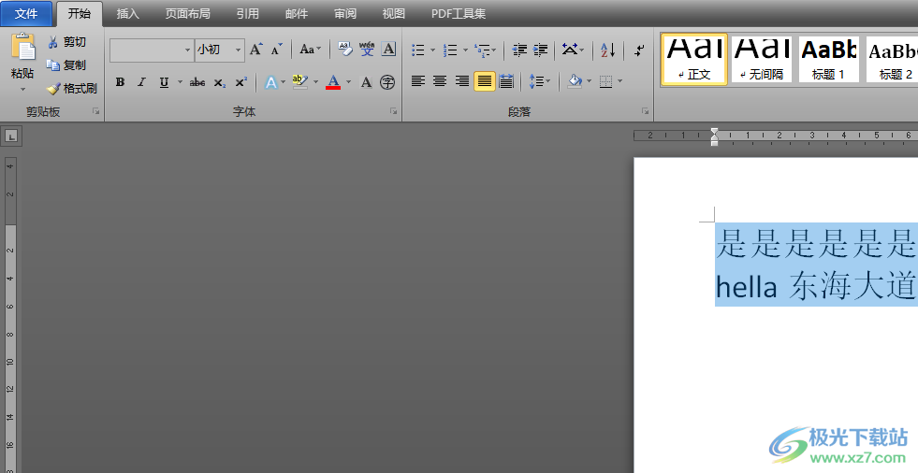This screenshot has width=918, height=473.
Task: Switch to 邮件 (Mailings) tab
Action: [x=297, y=13]
